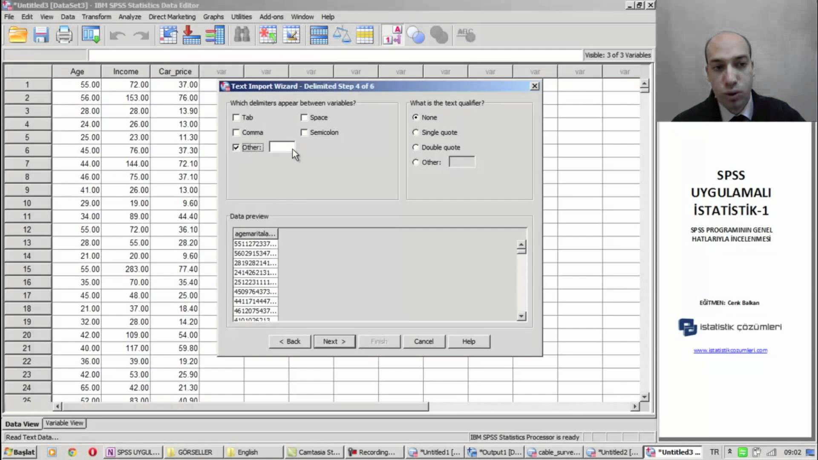Enable the Space delimiter checkbox
The height and width of the screenshot is (460, 818).
304,117
